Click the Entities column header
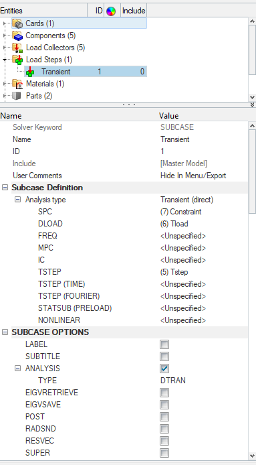The height and width of the screenshot is (465, 256). pyautogui.click(x=44, y=11)
